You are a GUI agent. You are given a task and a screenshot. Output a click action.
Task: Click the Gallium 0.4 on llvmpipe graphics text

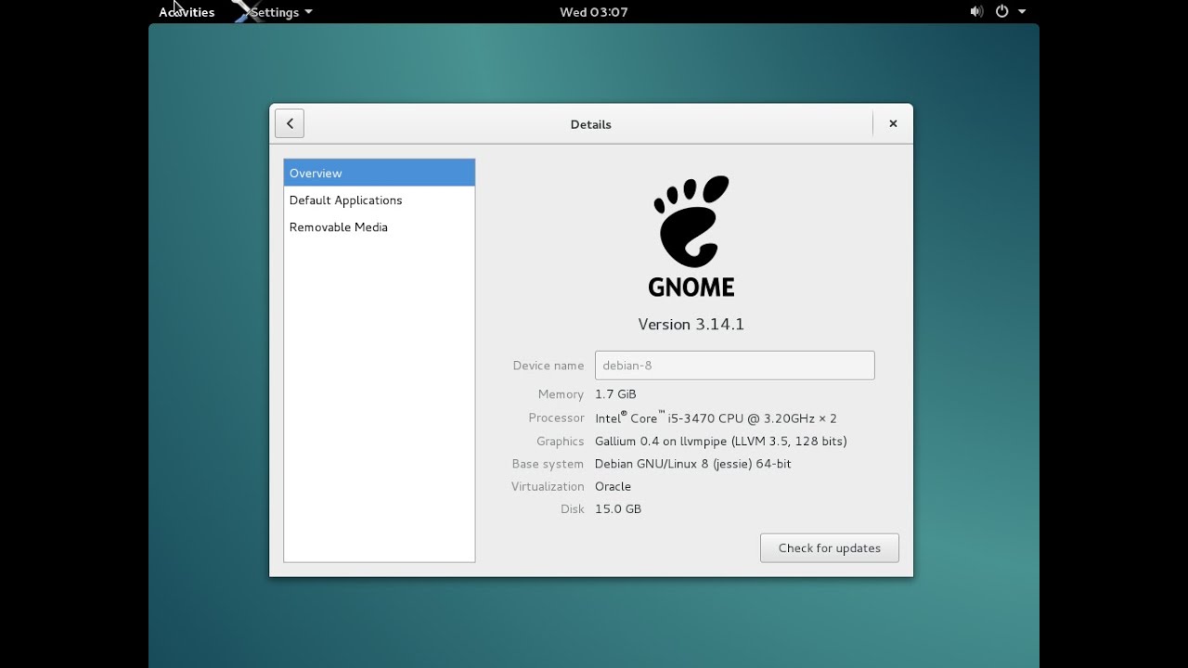click(721, 441)
